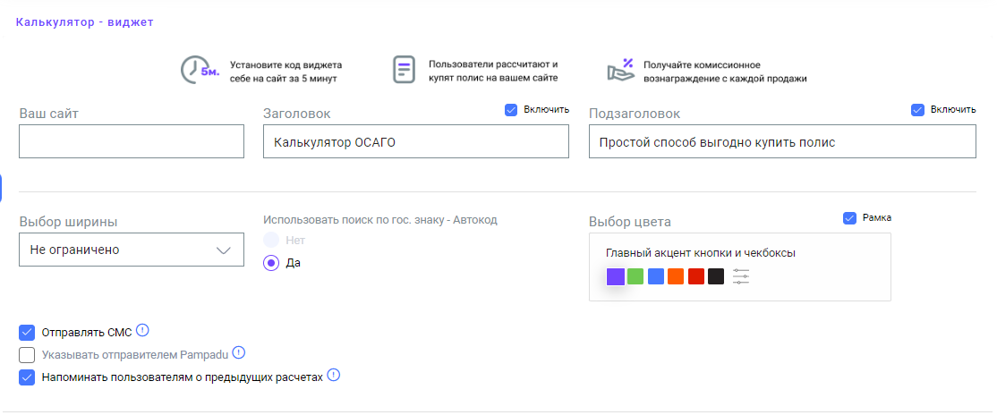
Task: Focus the Ваш сайт input field
Action: (x=132, y=141)
